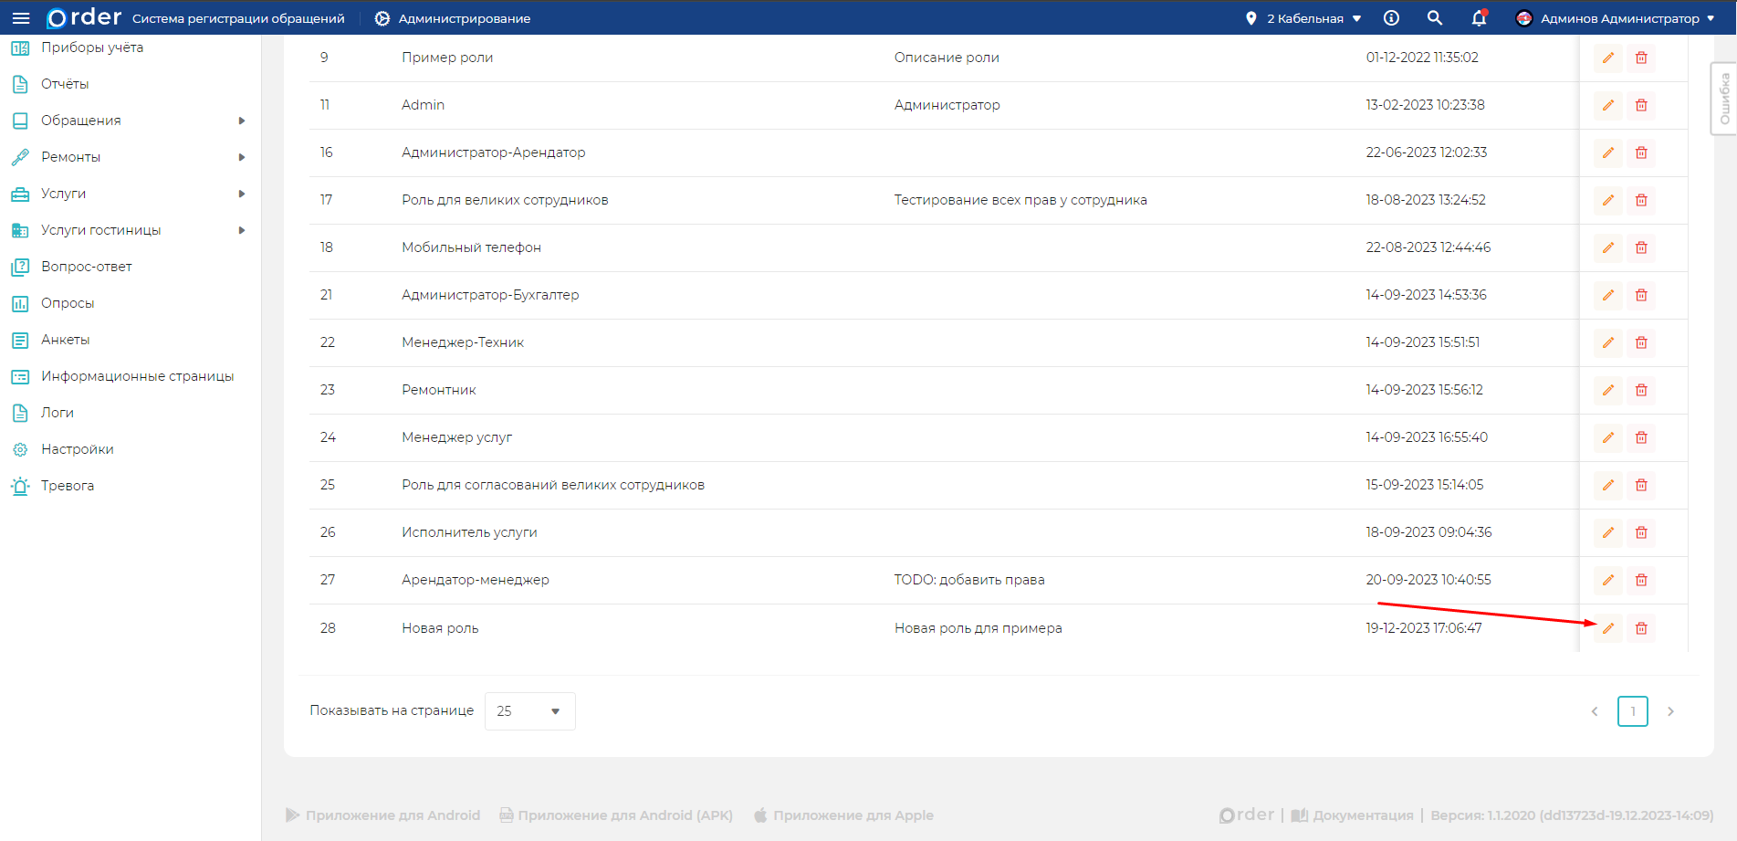Click trash icon for Мобильный телефон role
This screenshot has height=841, width=1737.
1640,247
